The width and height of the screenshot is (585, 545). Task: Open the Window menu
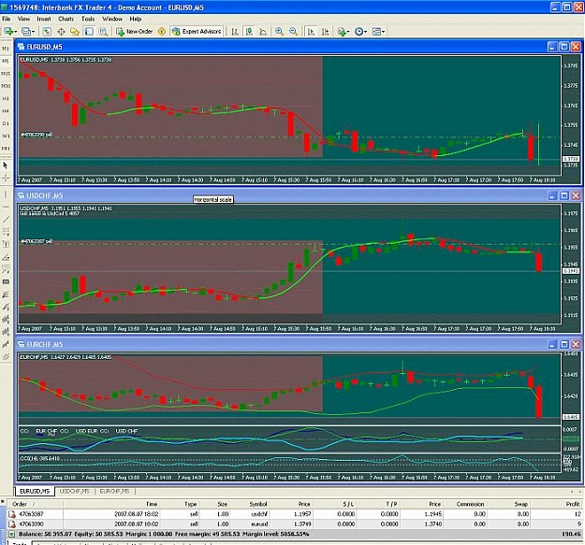pyautogui.click(x=112, y=19)
